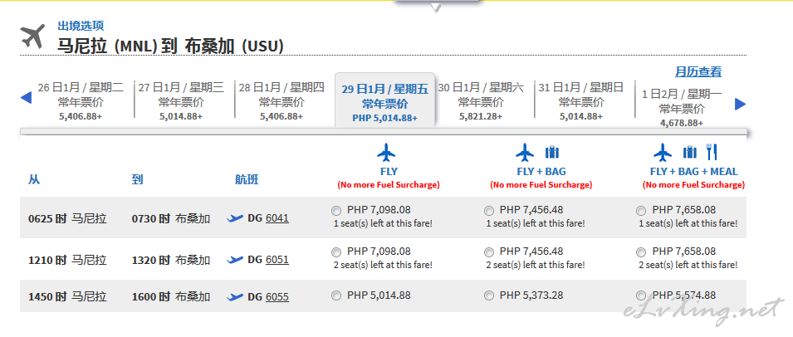Viewport: 793px width, 337px height.
Task: Open flight number 6051 details link
Action: pyautogui.click(x=277, y=260)
